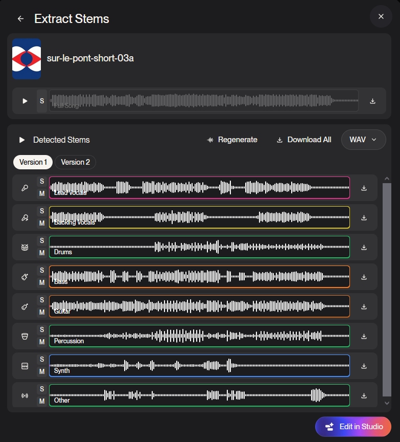Screen dimensions: 400x442
Task: Click the Synth keyboard icon
Action: (x=25, y=366)
